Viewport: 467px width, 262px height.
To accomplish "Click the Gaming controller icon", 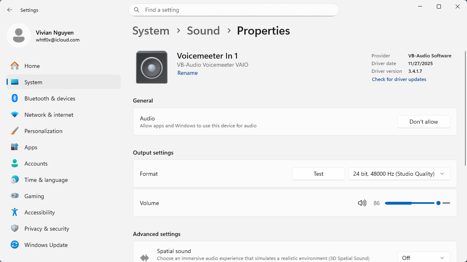I will tap(15, 196).
